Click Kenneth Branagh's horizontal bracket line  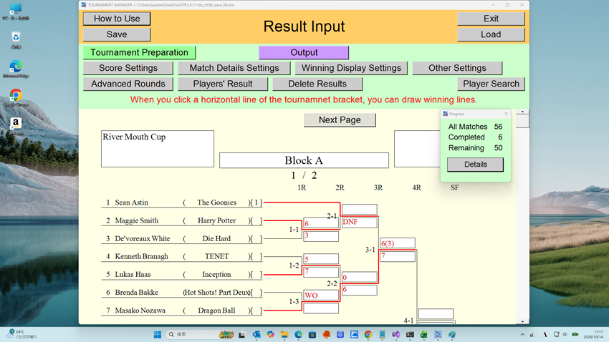[x=283, y=257]
